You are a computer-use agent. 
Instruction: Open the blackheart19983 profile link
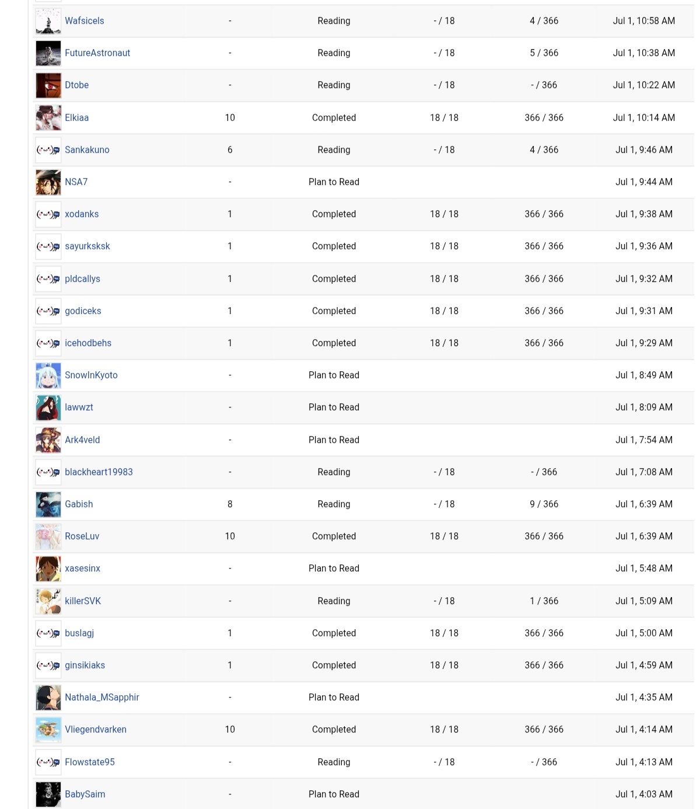[99, 472]
